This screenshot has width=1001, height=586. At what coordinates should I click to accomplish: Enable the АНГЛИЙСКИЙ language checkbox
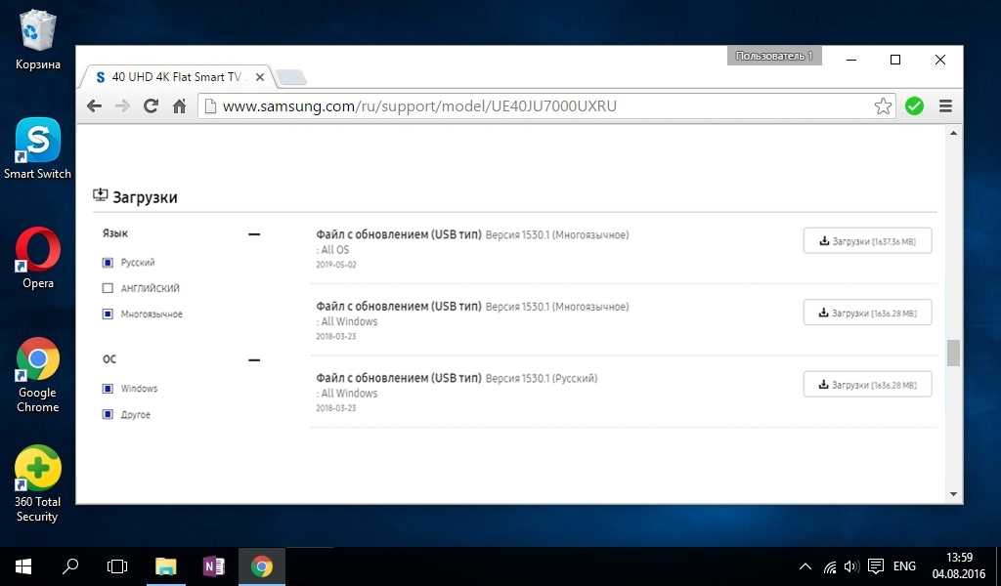[108, 289]
